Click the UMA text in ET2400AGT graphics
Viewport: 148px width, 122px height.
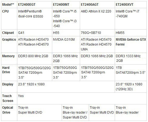pyautogui.click(x=84, y=49)
